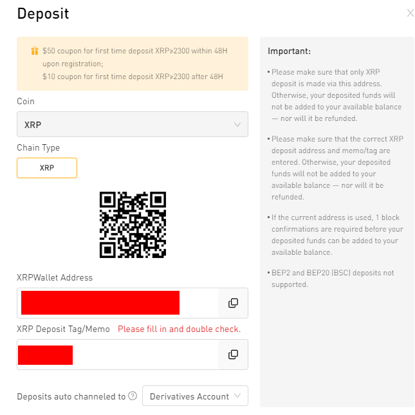The height and width of the screenshot is (415, 415).
Task: Click the 'Please fill in and double check' warning
Action: pos(179,329)
